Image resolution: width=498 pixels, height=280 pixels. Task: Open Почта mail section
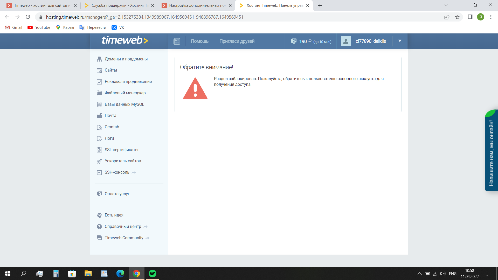110,116
